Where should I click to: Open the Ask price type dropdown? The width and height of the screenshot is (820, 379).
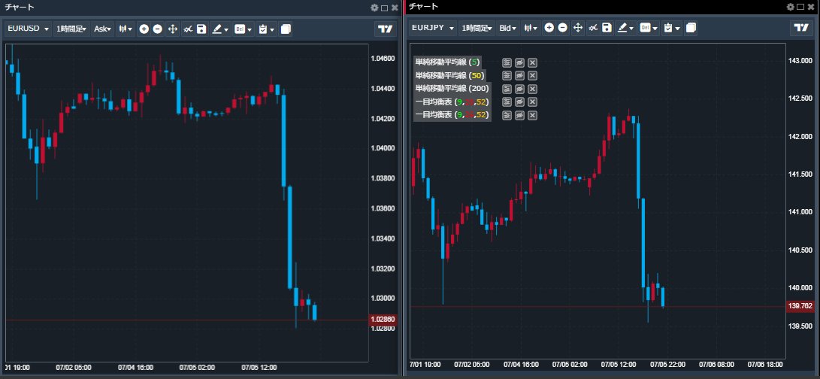pos(102,29)
